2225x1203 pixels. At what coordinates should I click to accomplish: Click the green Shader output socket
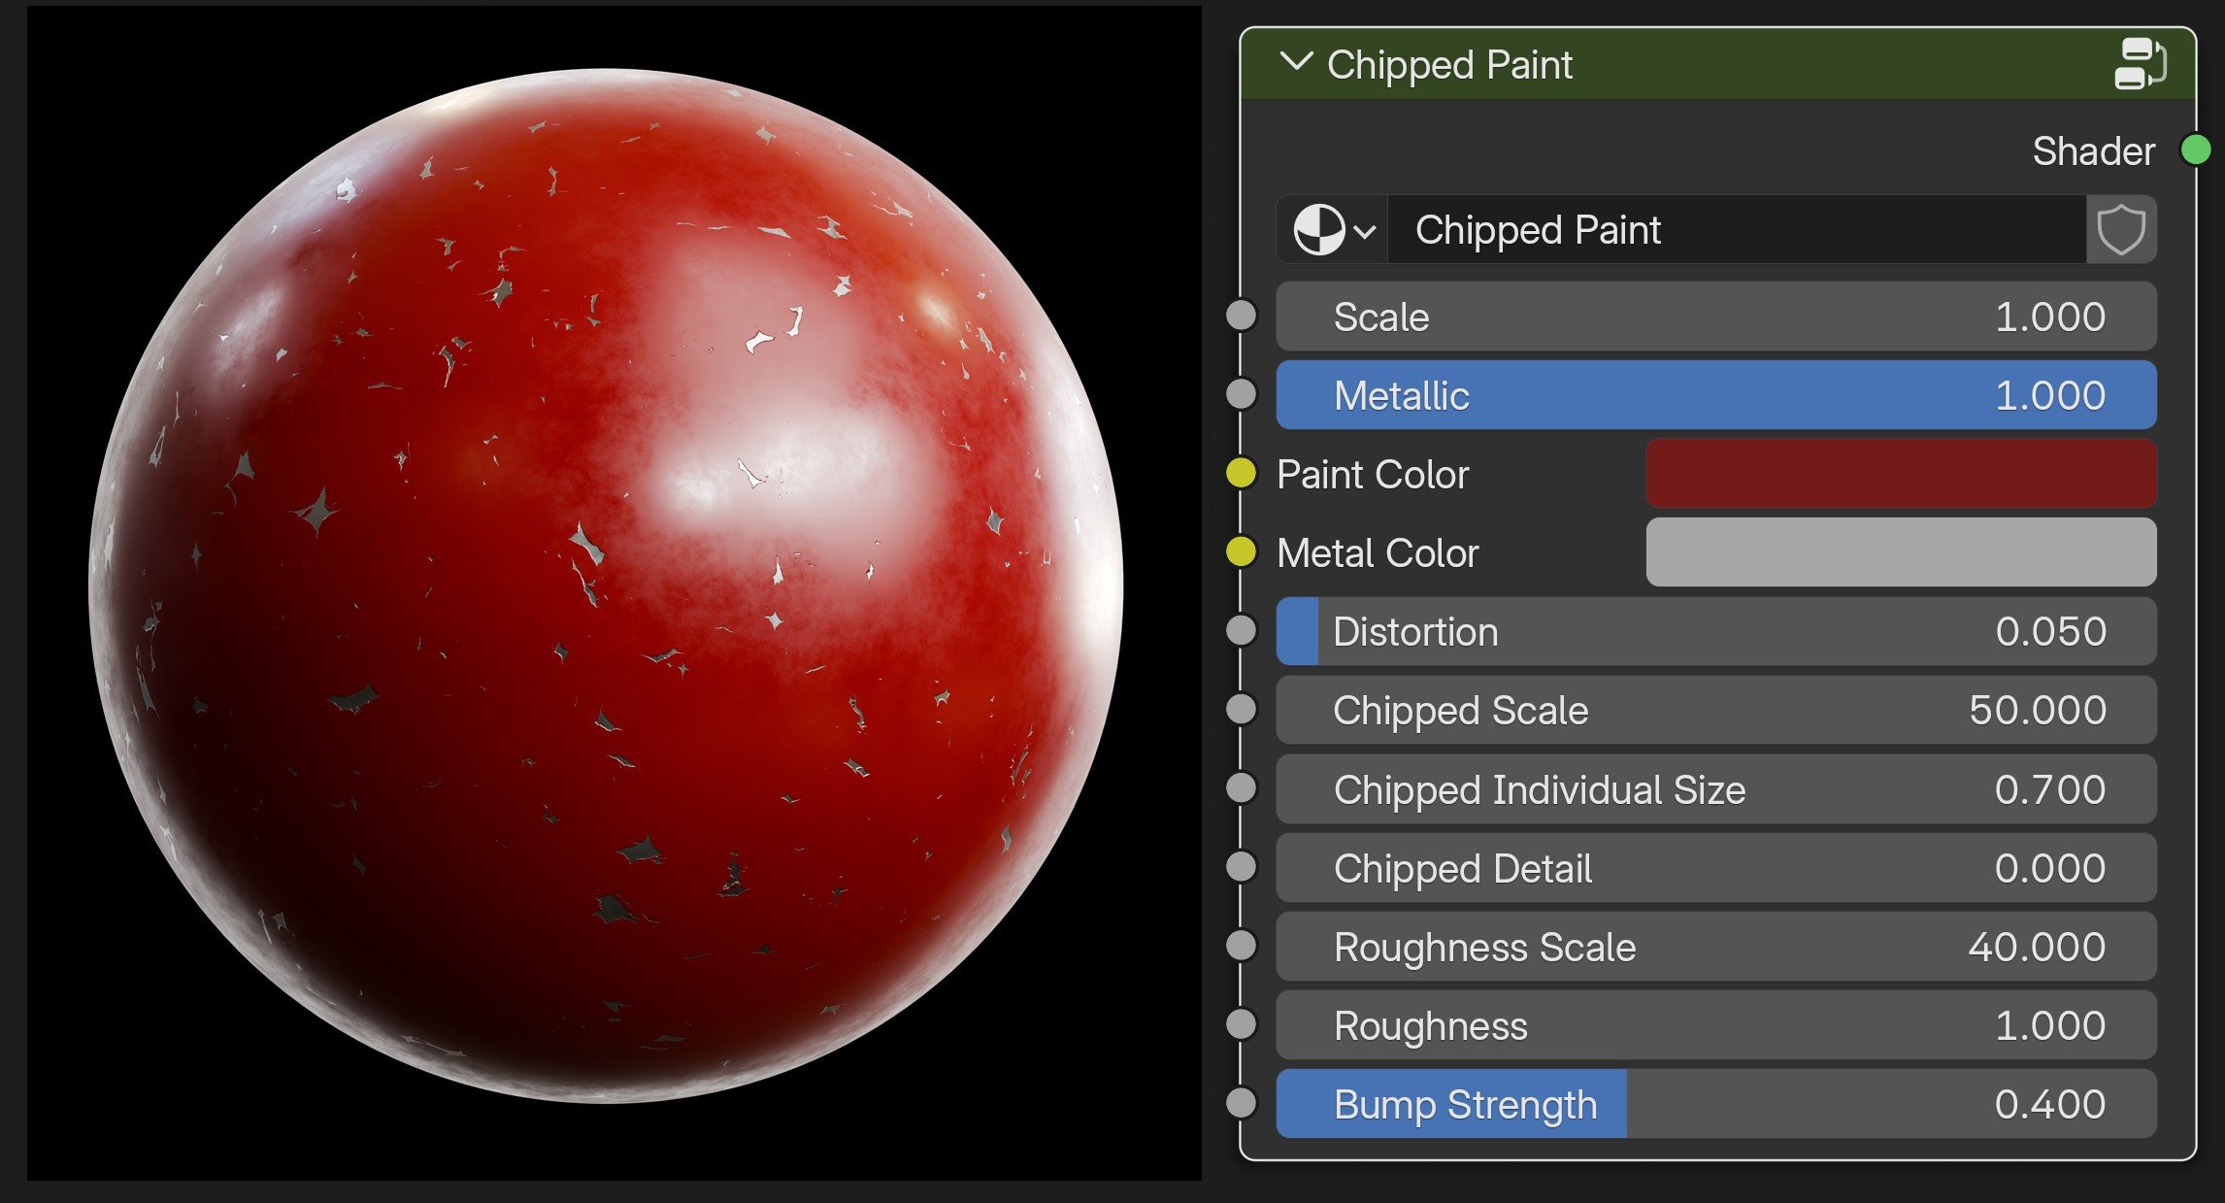pyautogui.click(x=2196, y=150)
